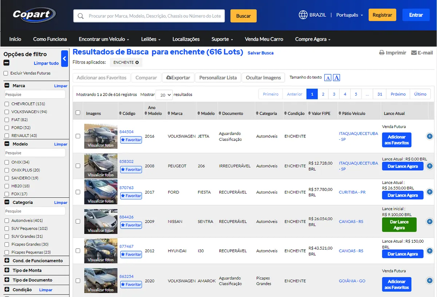
Task: Click the E-mail envelope icon
Action: [x=414, y=53]
